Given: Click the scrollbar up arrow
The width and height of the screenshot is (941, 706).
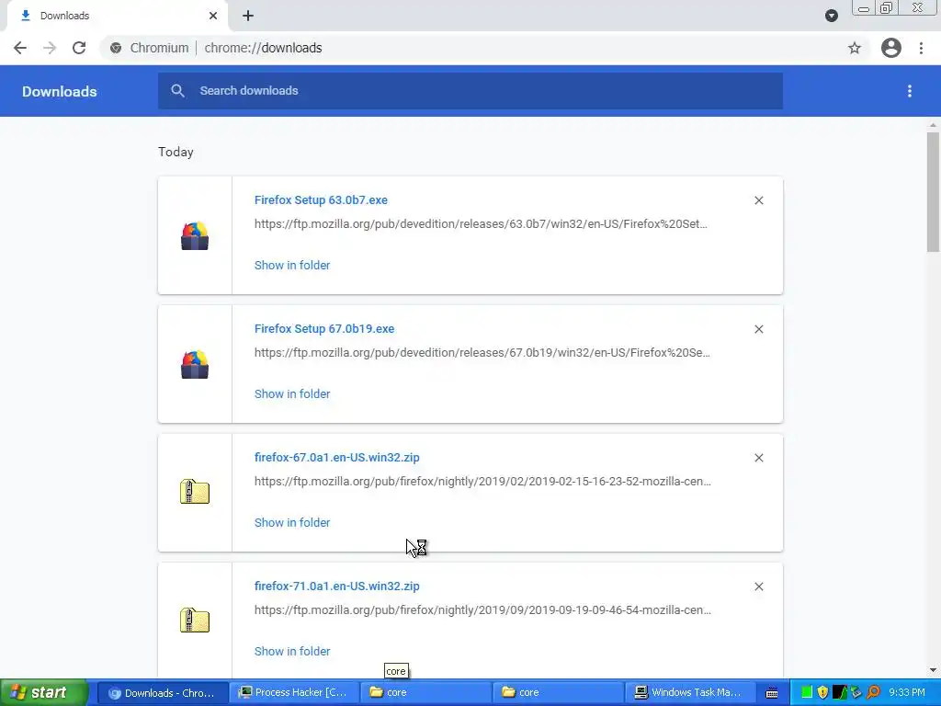Looking at the screenshot, I should point(933,125).
